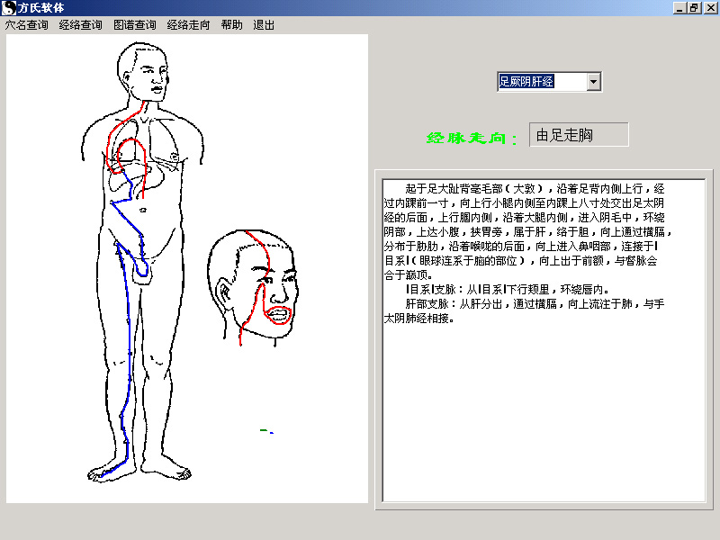The image size is (720, 540).
Task: Click the small green-blue mark below head diagram
Action: click(x=265, y=431)
